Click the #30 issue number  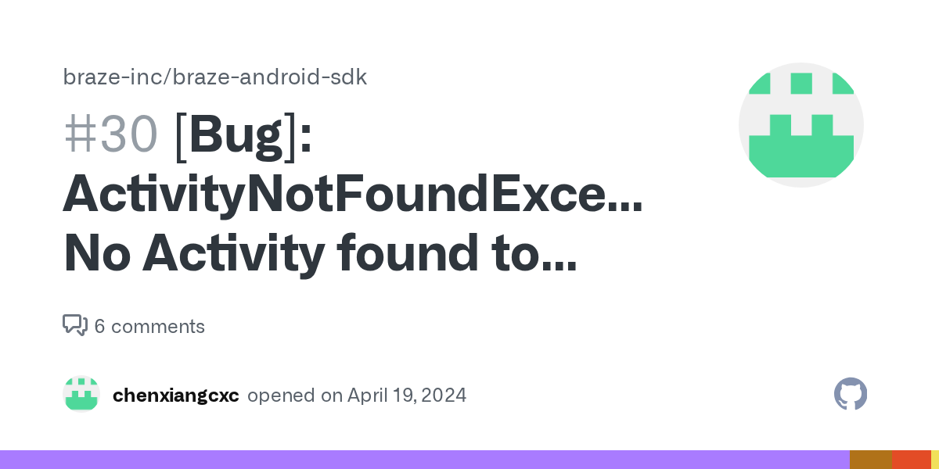click(x=110, y=134)
